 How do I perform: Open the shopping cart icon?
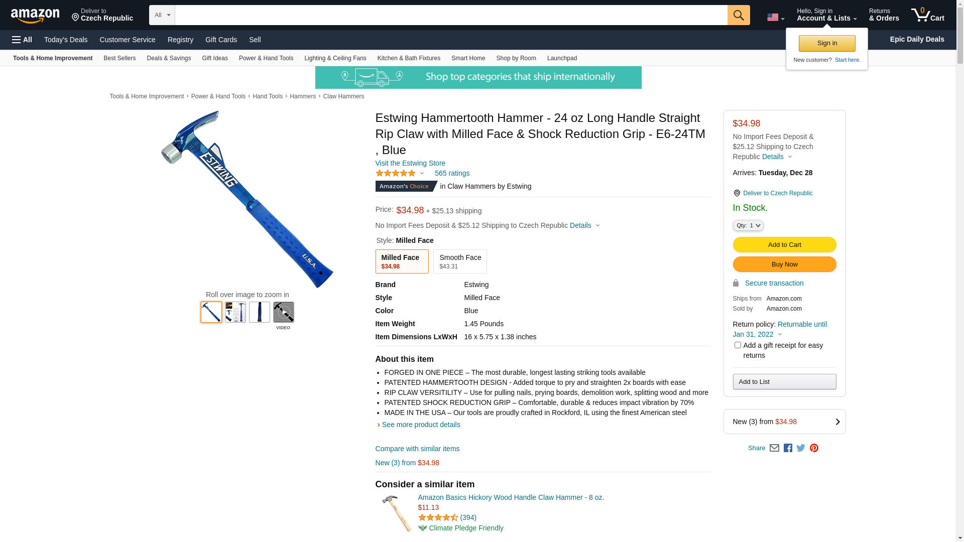pos(928,15)
